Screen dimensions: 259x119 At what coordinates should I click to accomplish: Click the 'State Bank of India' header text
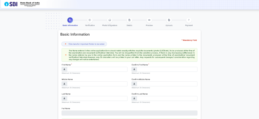click(x=30, y=3)
